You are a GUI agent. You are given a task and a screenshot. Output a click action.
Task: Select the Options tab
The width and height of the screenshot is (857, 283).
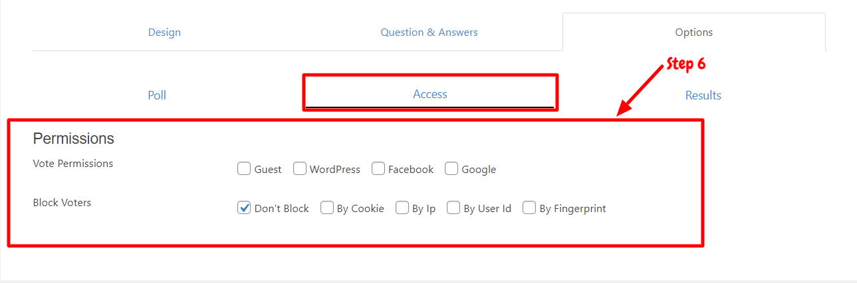pos(693,32)
